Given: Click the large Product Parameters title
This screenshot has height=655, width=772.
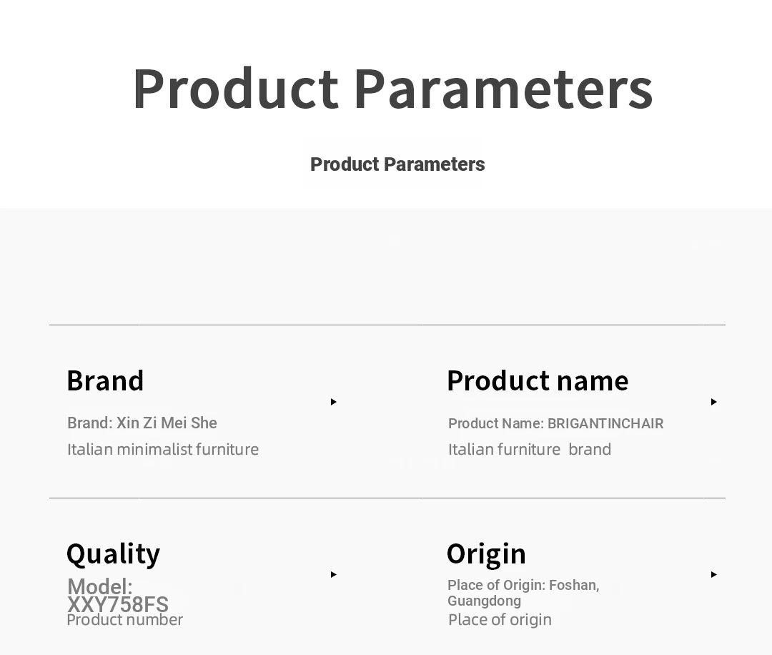Looking at the screenshot, I should 393,89.
